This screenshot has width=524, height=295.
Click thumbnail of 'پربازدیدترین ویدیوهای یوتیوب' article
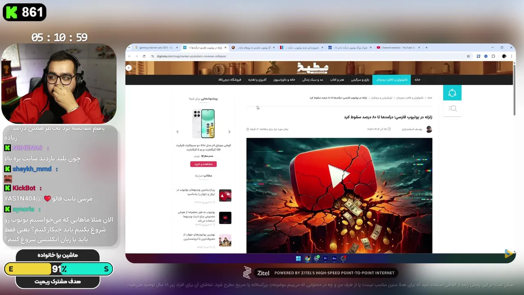[225, 195]
